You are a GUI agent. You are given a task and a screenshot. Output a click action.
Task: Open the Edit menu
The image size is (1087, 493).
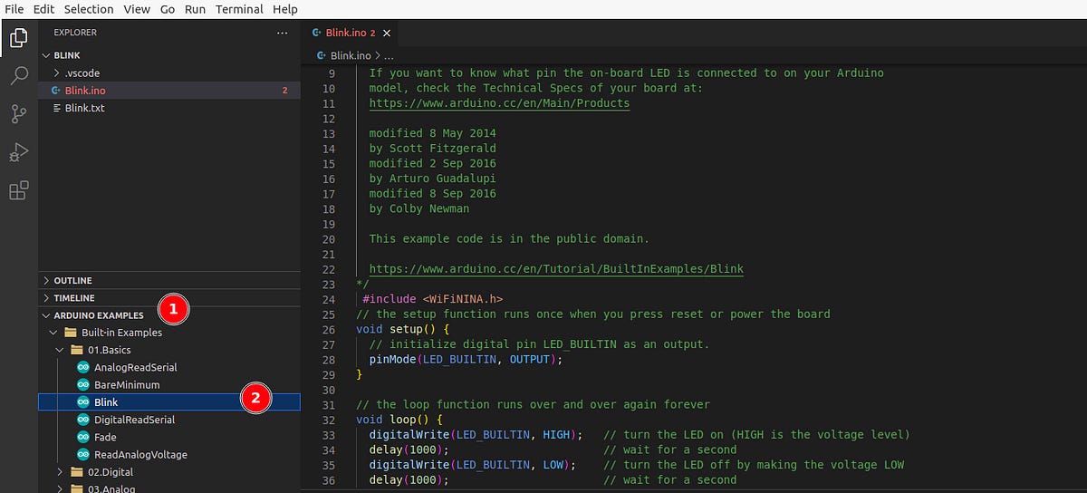pyautogui.click(x=43, y=9)
